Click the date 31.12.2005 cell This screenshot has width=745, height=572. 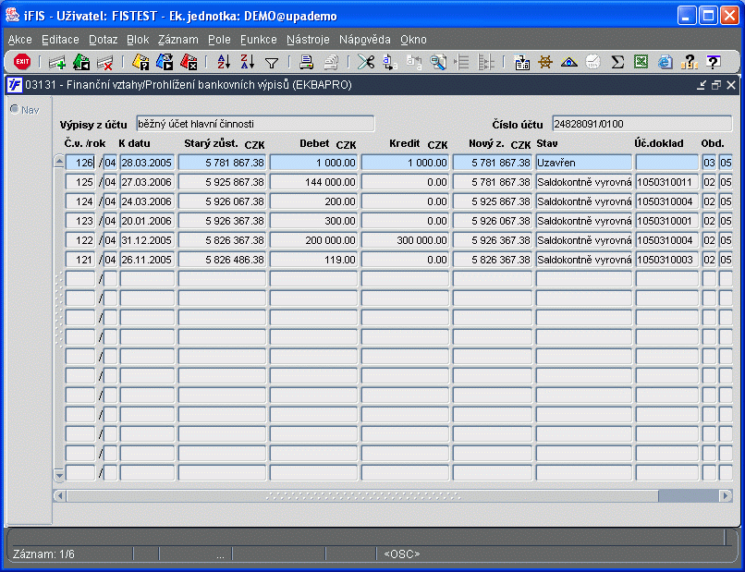[147, 240]
